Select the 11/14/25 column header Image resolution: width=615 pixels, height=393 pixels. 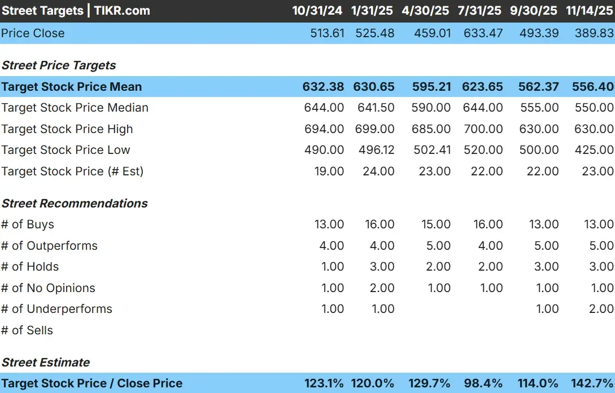588,11
